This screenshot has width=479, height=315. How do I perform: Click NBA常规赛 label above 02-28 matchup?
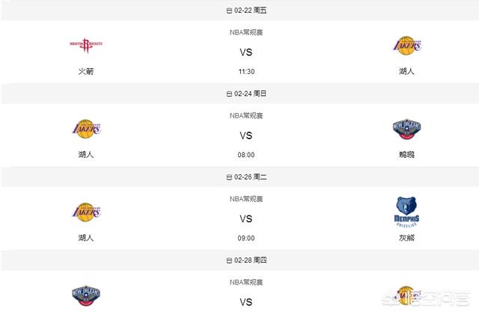pyautogui.click(x=246, y=282)
